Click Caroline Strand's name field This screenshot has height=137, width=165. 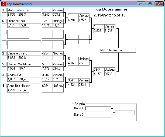24,53
